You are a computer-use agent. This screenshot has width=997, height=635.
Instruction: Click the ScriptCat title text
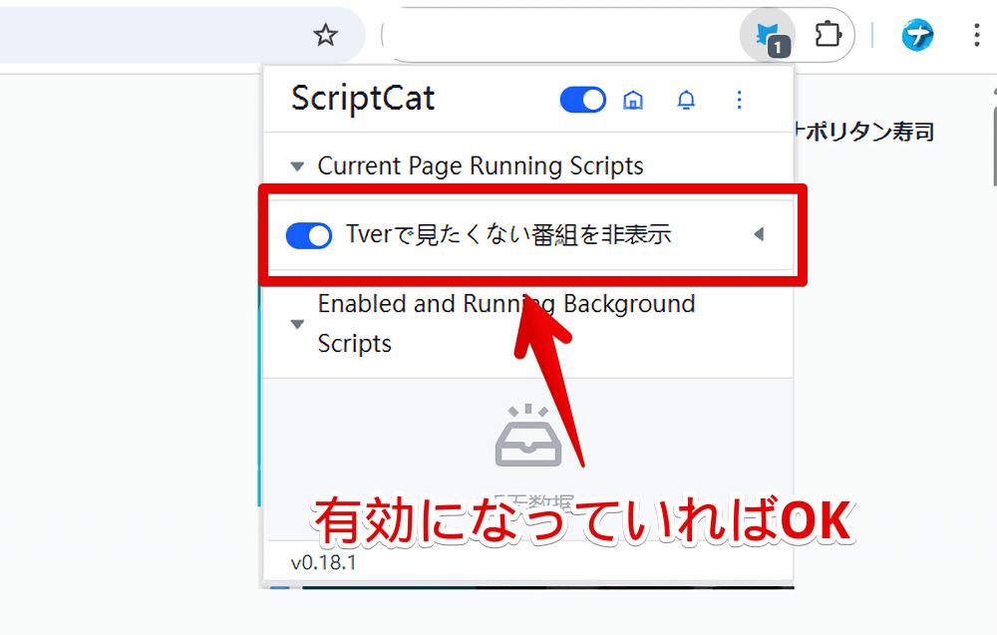[363, 99]
